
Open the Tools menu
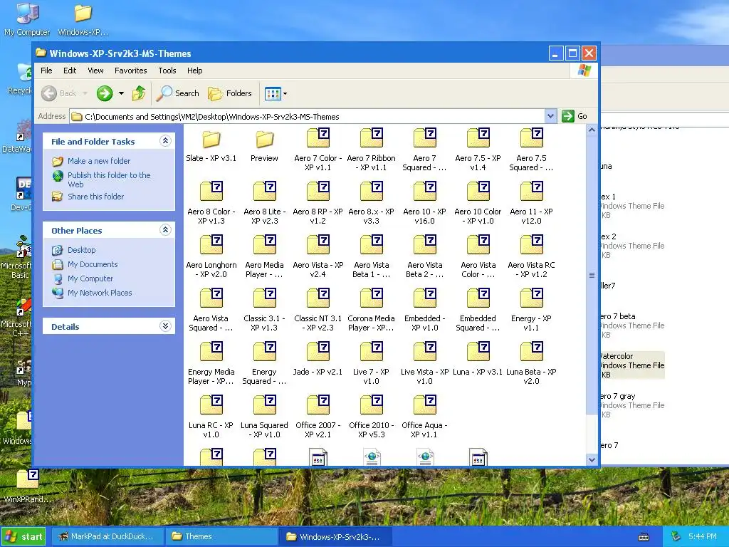pos(167,71)
